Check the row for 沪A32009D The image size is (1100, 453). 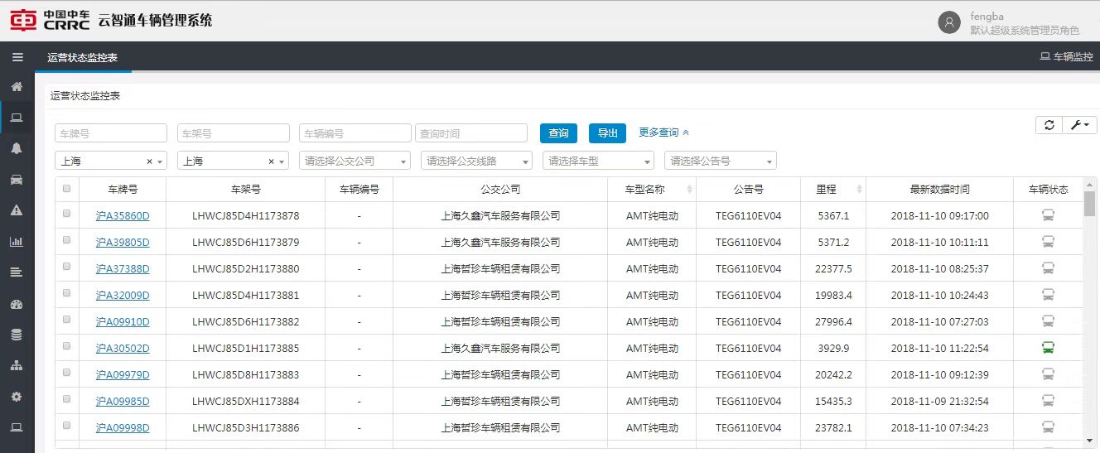[x=67, y=294]
